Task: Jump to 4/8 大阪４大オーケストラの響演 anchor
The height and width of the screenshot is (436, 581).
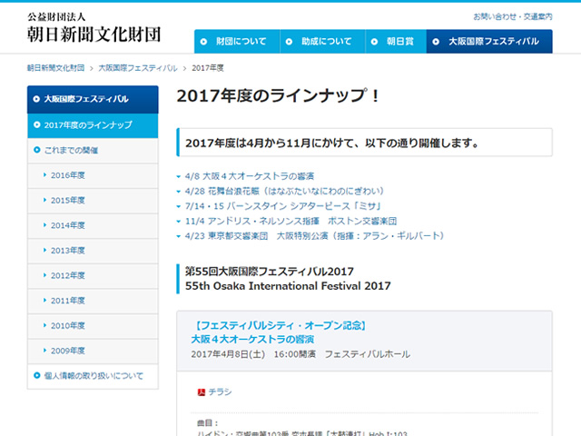Action: pos(250,176)
